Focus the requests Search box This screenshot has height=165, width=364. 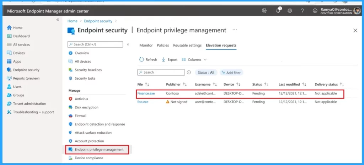(161, 72)
